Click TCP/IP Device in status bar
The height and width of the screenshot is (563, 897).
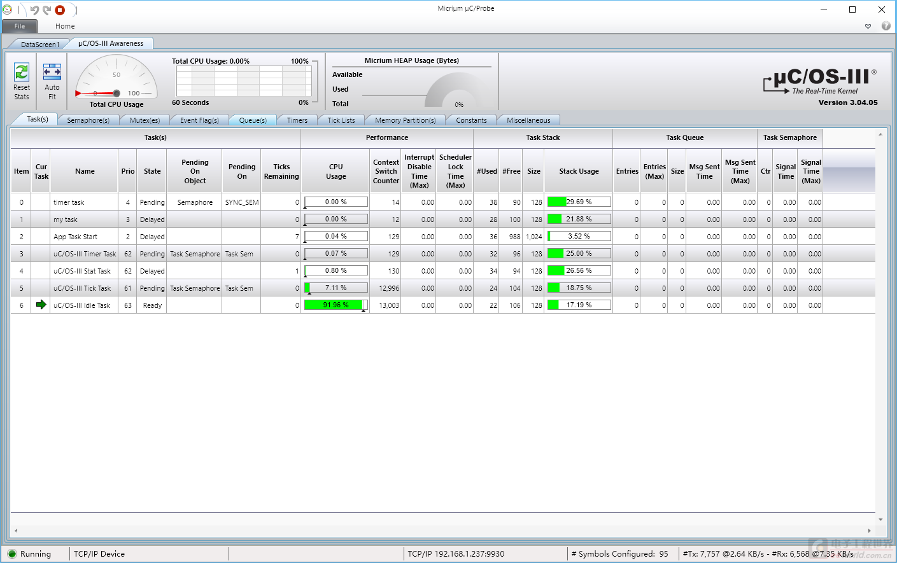(x=99, y=554)
